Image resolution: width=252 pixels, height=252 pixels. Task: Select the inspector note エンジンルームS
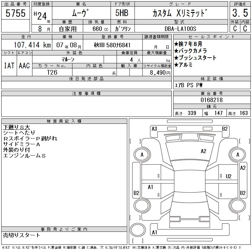[25, 156]
